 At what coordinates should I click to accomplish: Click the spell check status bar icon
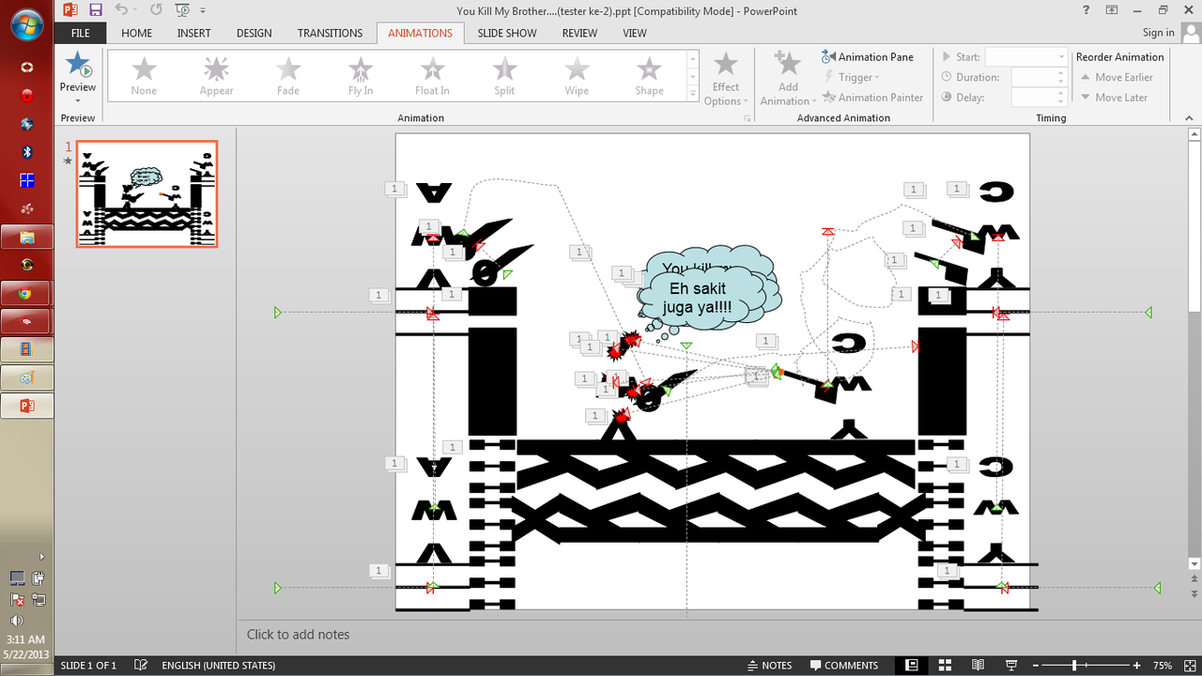(x=141, y=666)
